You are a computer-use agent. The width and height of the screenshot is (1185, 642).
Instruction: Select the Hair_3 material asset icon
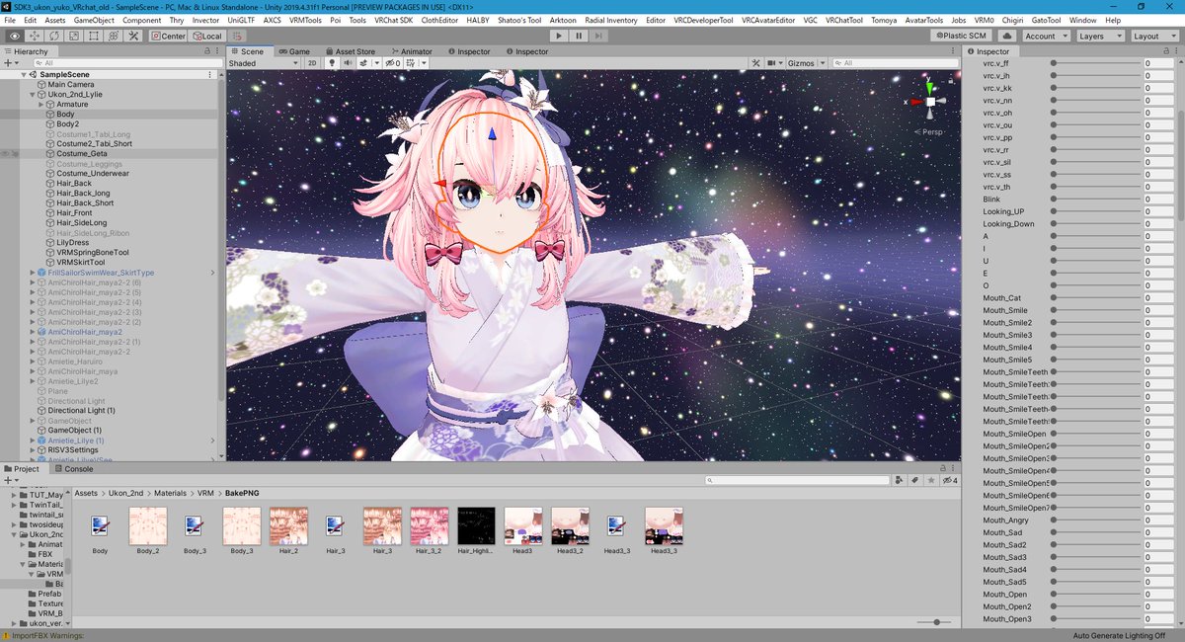[336, 525]
